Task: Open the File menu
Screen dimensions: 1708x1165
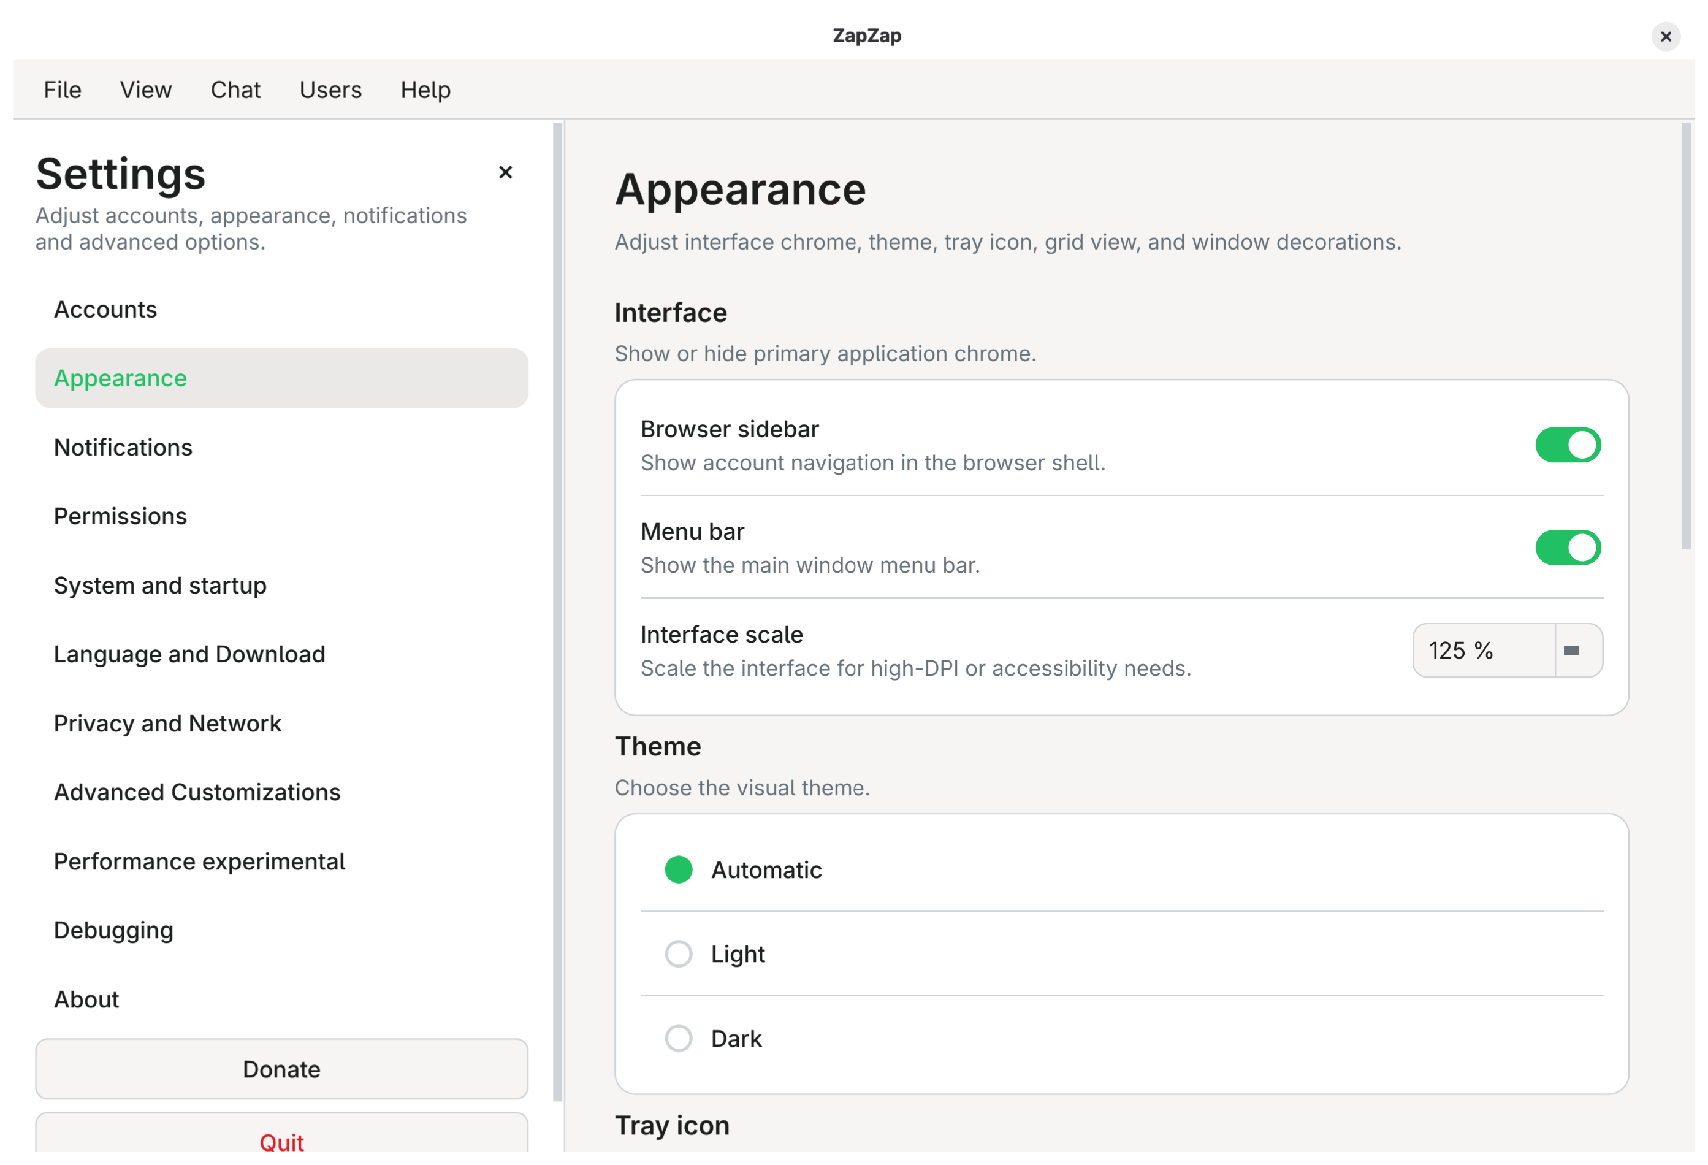Action: click(x=63, y=90)
